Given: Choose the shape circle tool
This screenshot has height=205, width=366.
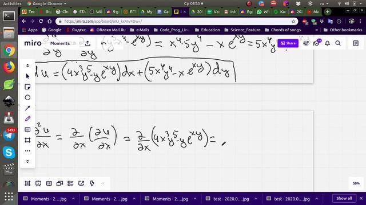Looking at the screenshot, I should [27, 97].
